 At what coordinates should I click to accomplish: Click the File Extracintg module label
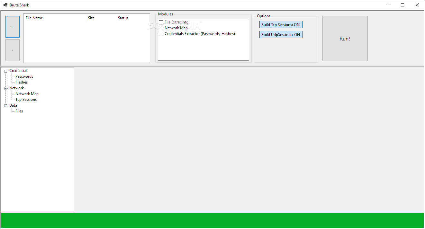coord(176,22)
